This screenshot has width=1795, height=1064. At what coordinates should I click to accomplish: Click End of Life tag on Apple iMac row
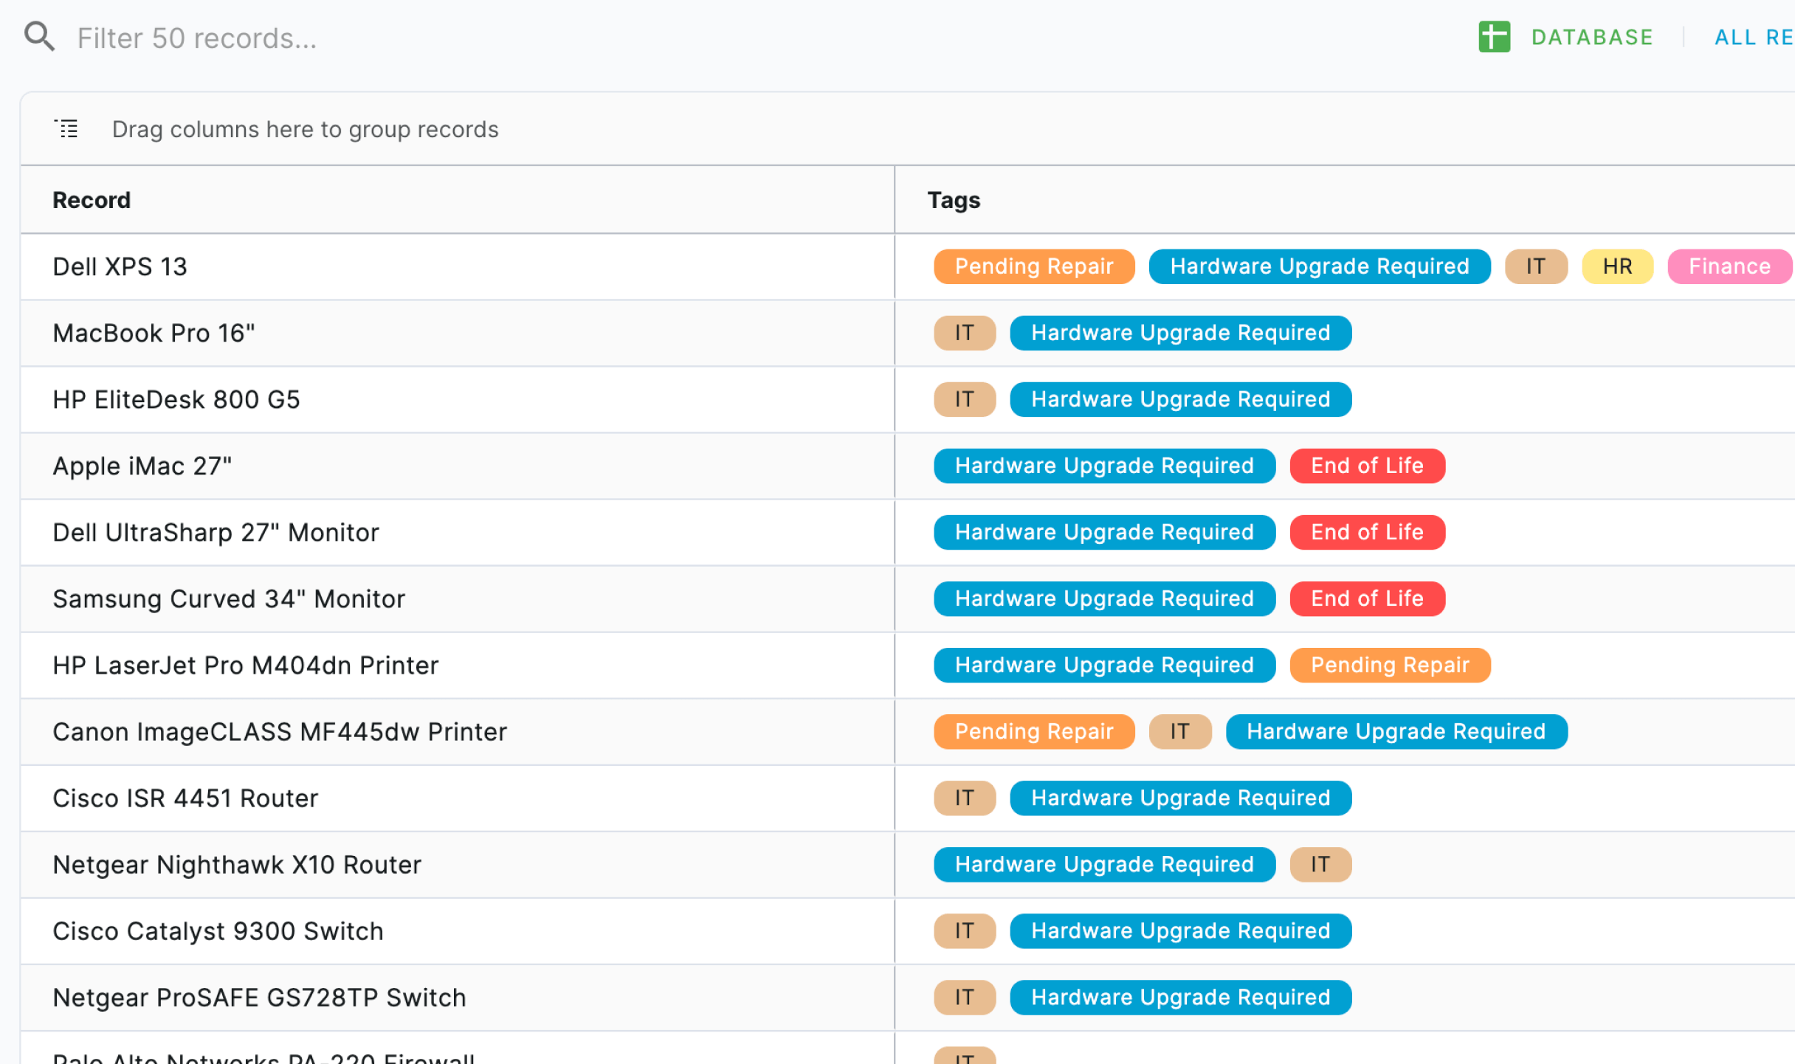pyautogui.click(x=1367, y=466)
